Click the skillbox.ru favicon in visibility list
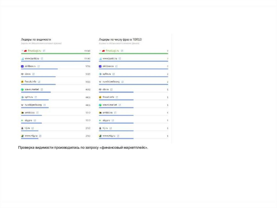 [22, 66]
